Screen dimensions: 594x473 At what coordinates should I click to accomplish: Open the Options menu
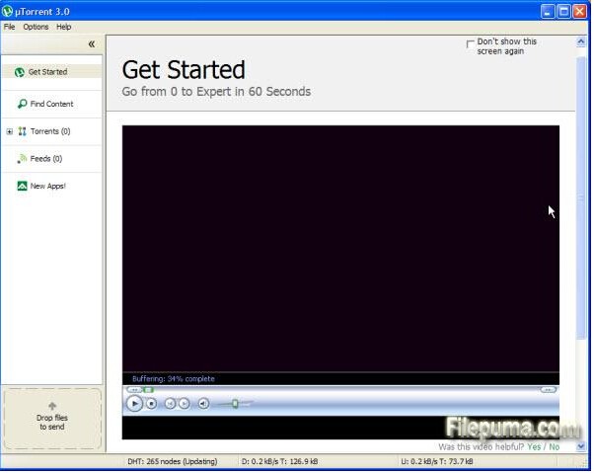36,27
